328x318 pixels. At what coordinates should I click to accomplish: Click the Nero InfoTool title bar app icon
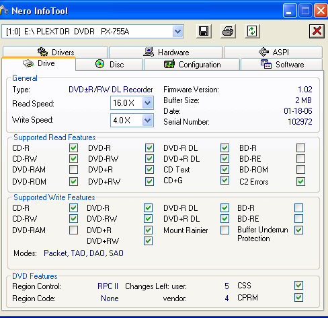tap(4, 10)
